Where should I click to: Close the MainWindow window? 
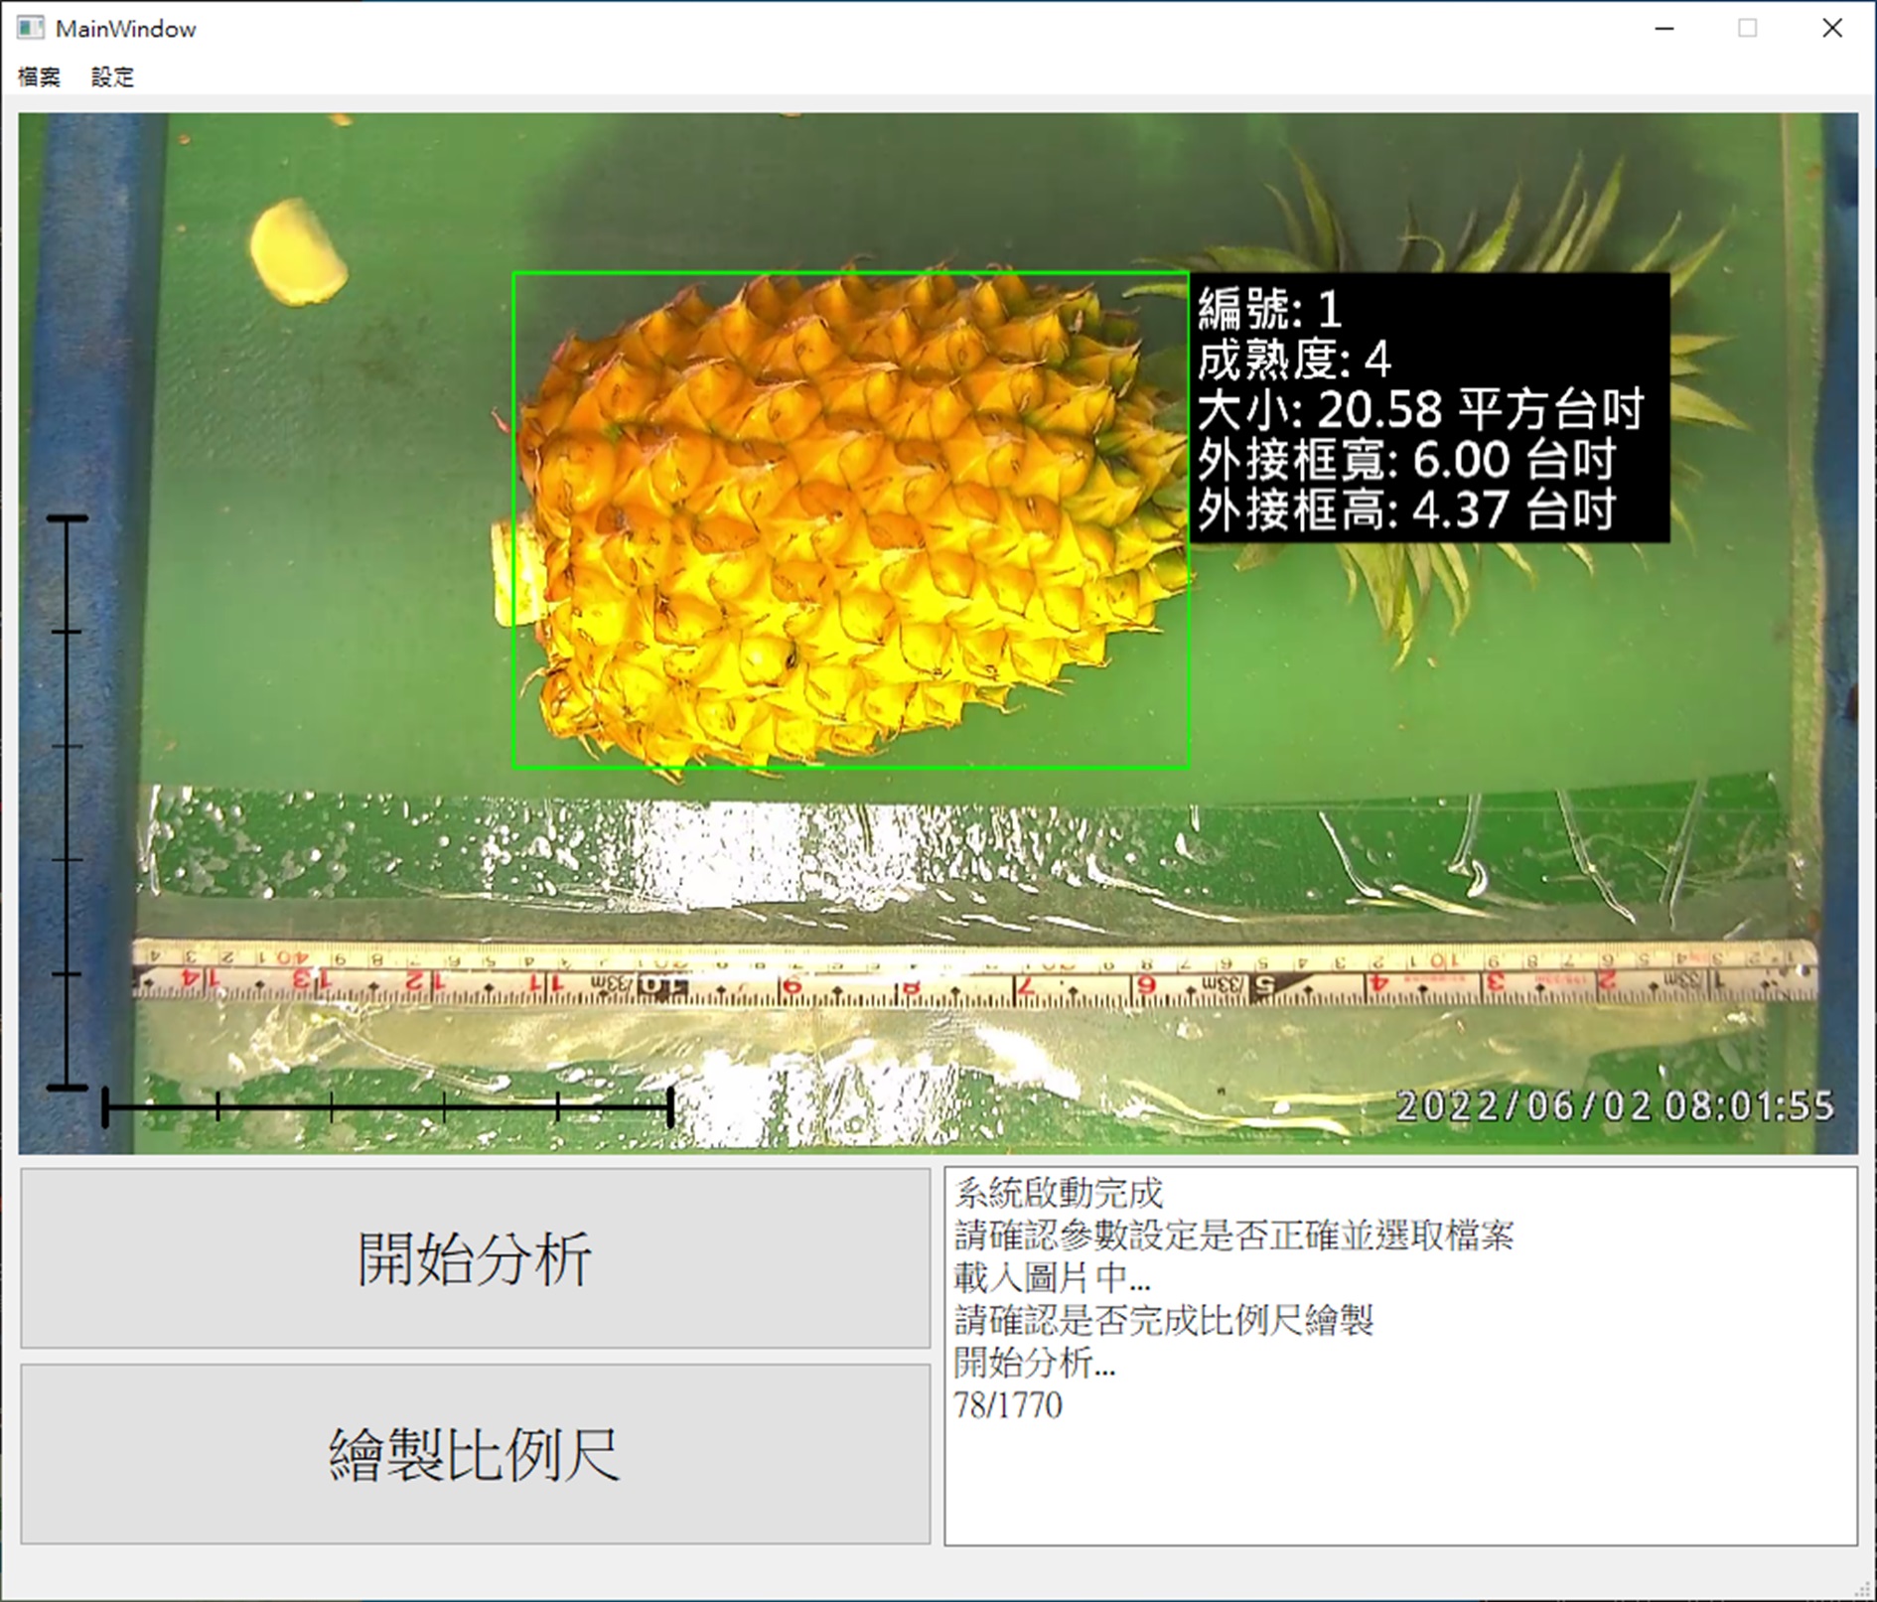coord(1832,28)
